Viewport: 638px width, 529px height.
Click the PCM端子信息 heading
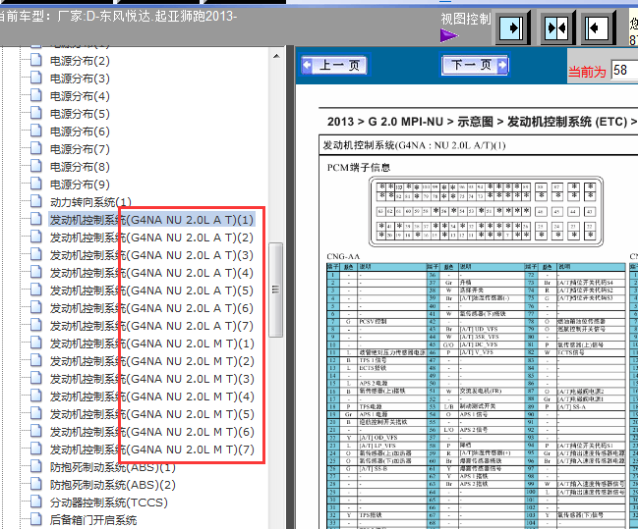(x=359, y=168)
